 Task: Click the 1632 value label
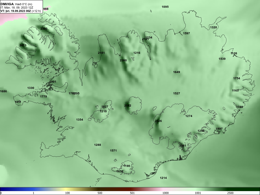[x=120, y=171]
